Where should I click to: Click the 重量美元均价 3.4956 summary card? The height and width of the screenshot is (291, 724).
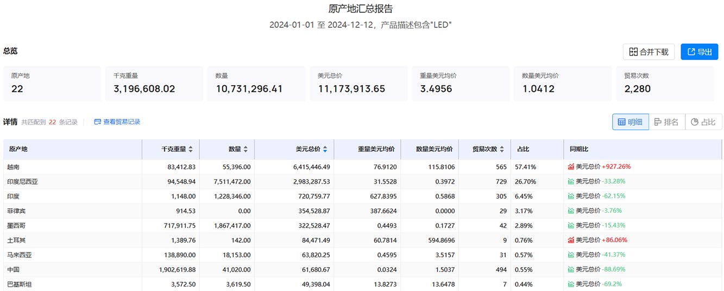click(461, 84)
